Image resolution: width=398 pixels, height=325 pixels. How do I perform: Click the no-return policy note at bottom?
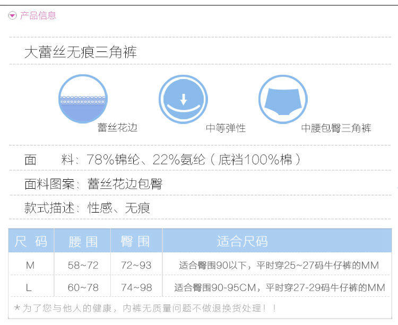tap(145, 308)
